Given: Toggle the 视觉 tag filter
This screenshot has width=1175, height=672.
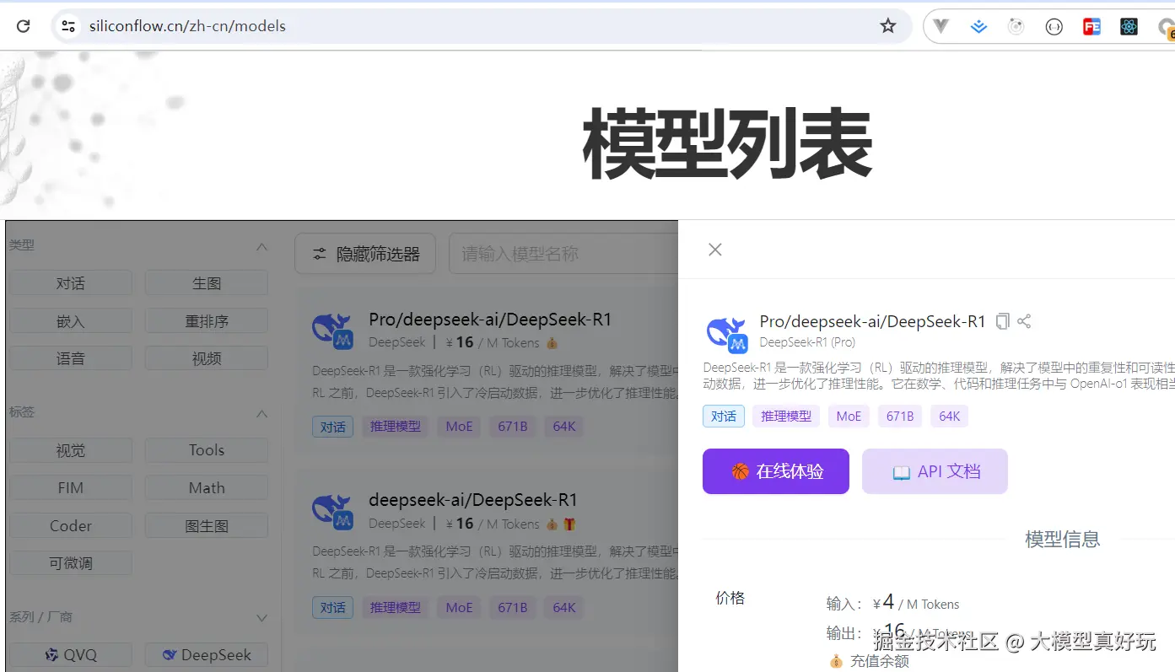Looking at the screenshot, I should (x=71, y=450).
